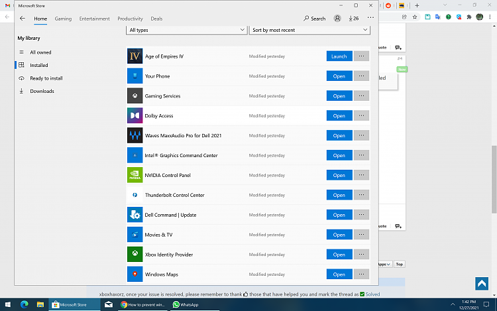The height and width of the screenshot is (311, 497).
Task: Open Xbox Identity Provider
Action: click(339, 254)
